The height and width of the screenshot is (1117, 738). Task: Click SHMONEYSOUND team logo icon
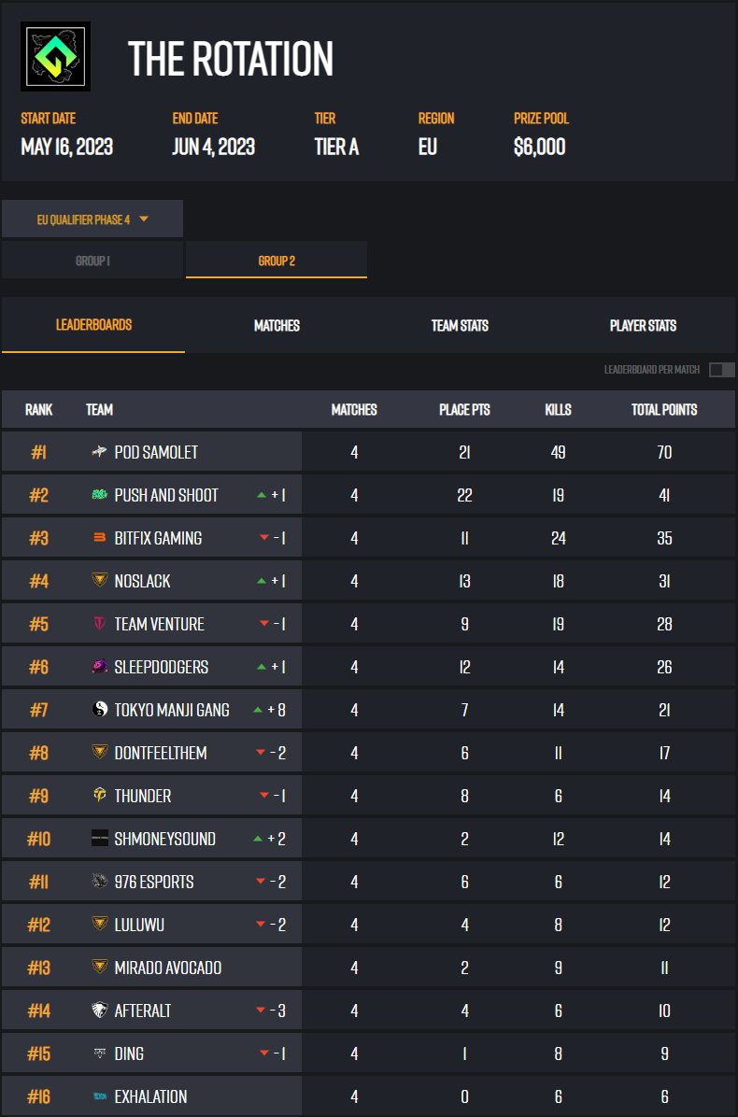(100, 839)
